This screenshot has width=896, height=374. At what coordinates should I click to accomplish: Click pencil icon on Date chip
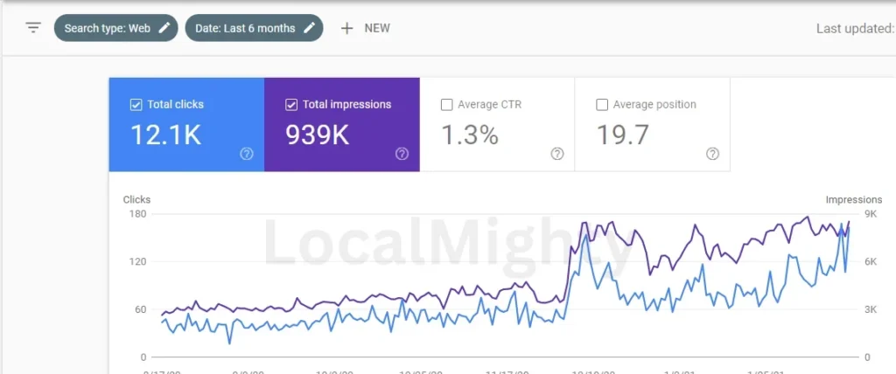pos(309,28)
